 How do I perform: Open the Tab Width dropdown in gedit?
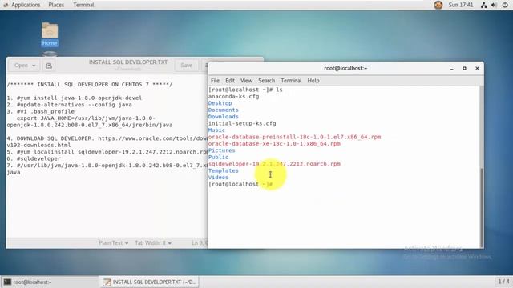tap(153, 243)
